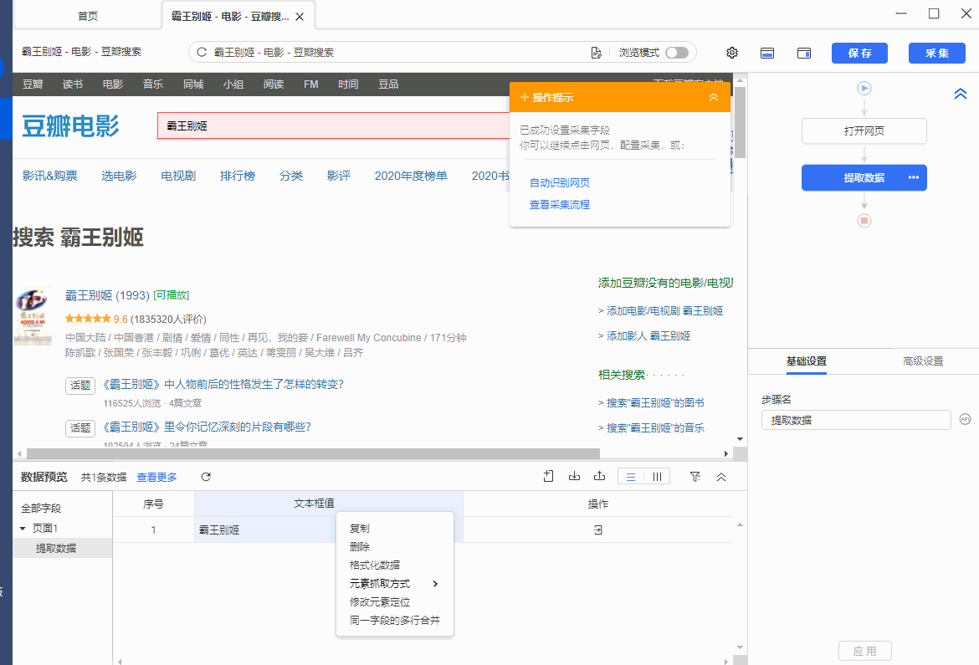Click the flow end stop icon
979x665 pixels.
click(864, 221)
